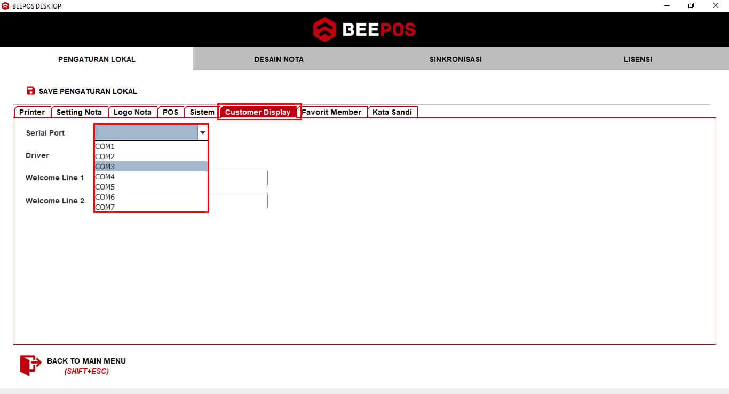
Task: Close the BEEPOS Desktop window
Action: 716,6
